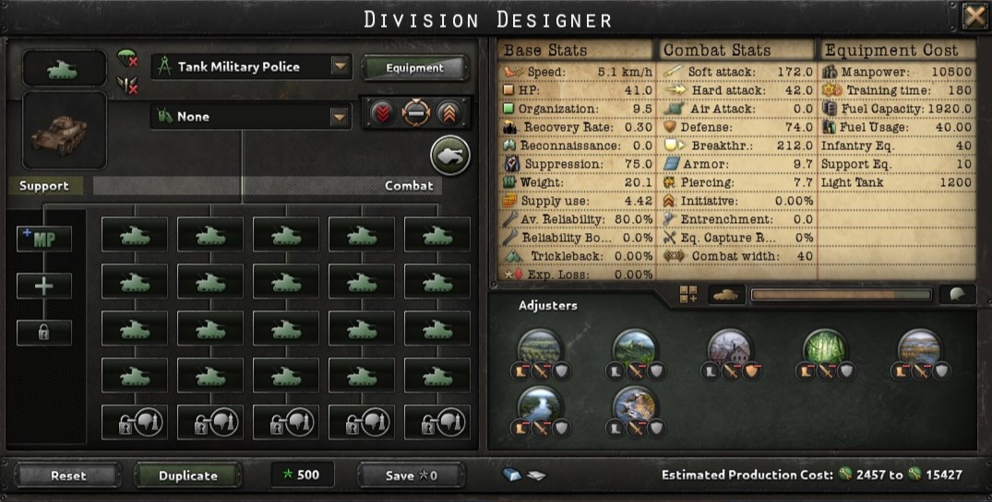
Task: Set high reinforcement priority with orange up arrows
Action: pyautogui.click(x=448, y=113)
